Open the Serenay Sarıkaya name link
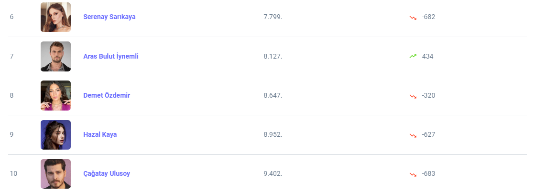The width and height of the screenshot is (535, 192). pos(109,17)
